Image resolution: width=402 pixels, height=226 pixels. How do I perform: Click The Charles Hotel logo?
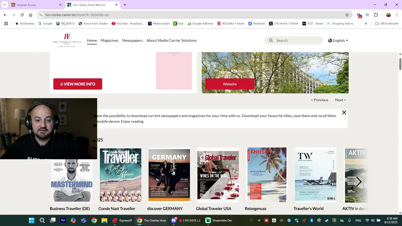coord(67,40)
